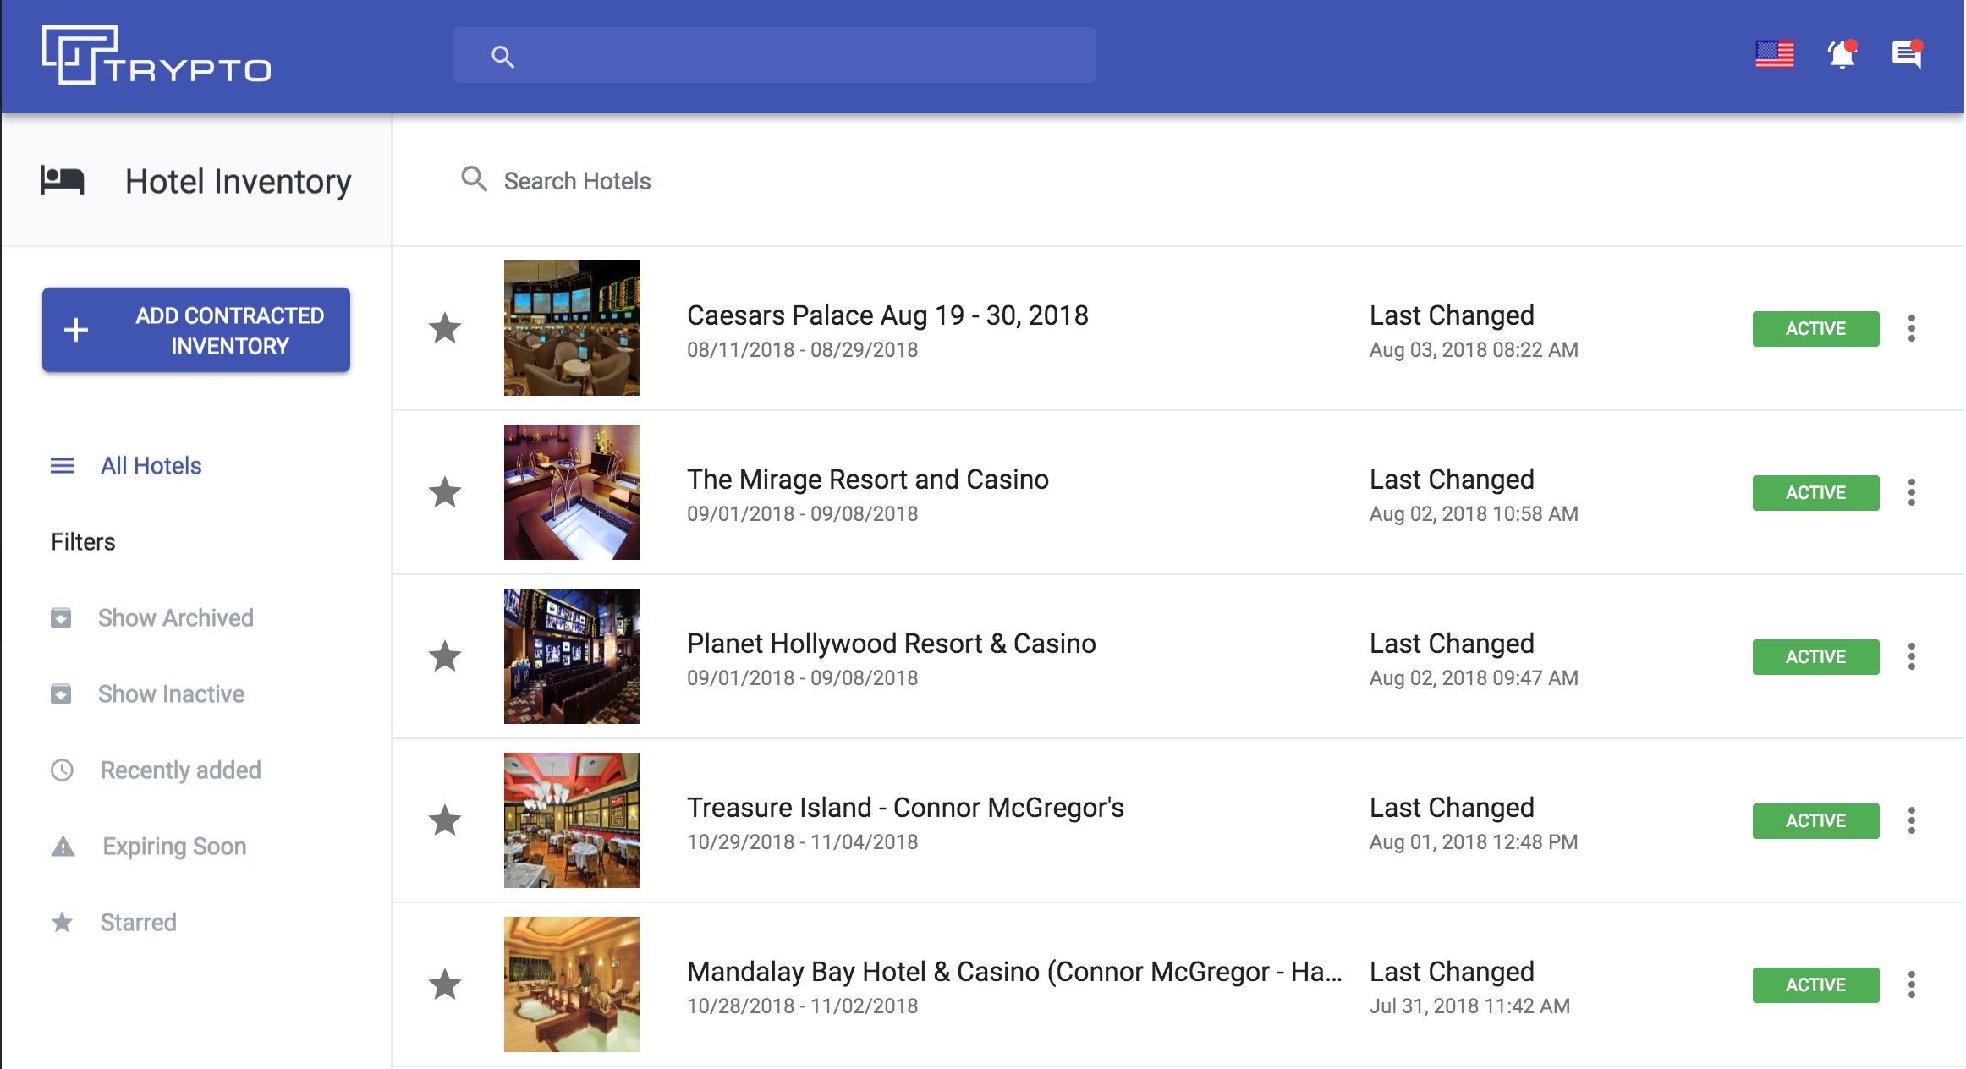Apply Starred filter in sidebar
The width and height of the screenshot is (1966, 1069).
click(x=138, y=922)
